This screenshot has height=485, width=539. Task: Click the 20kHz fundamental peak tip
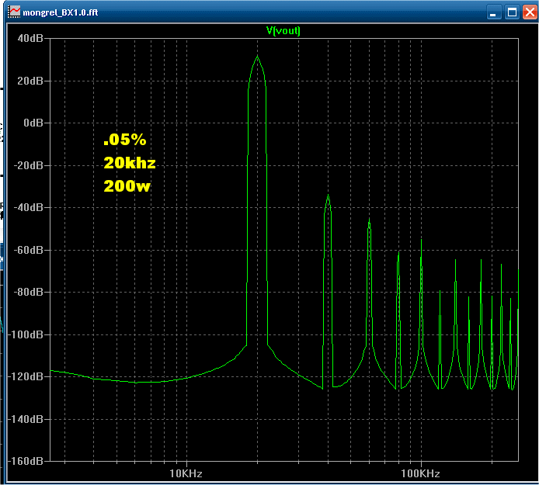pyautogui.click(x=258, y=57)
